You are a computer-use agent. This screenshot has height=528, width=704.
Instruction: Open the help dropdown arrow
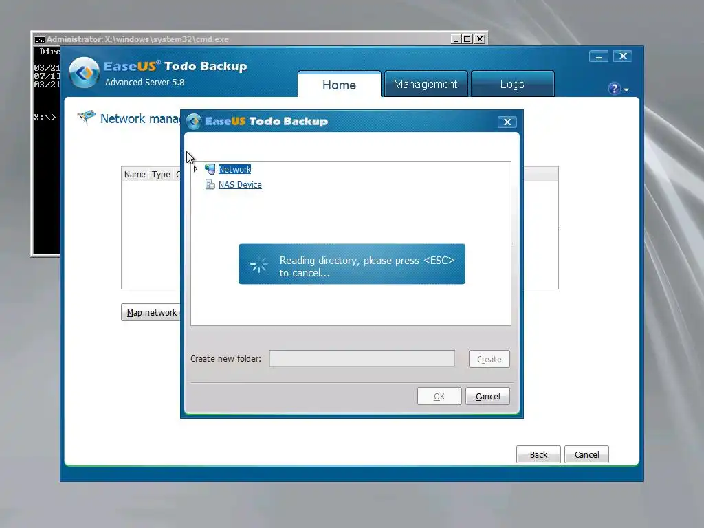(626, 90)
